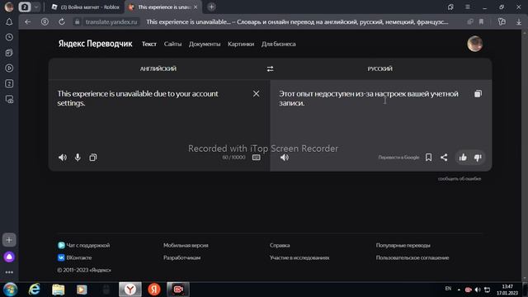Screen dimensions: 528x297
Task: Open notifications bell in sidebar
Action: click(x=9, y=22)
